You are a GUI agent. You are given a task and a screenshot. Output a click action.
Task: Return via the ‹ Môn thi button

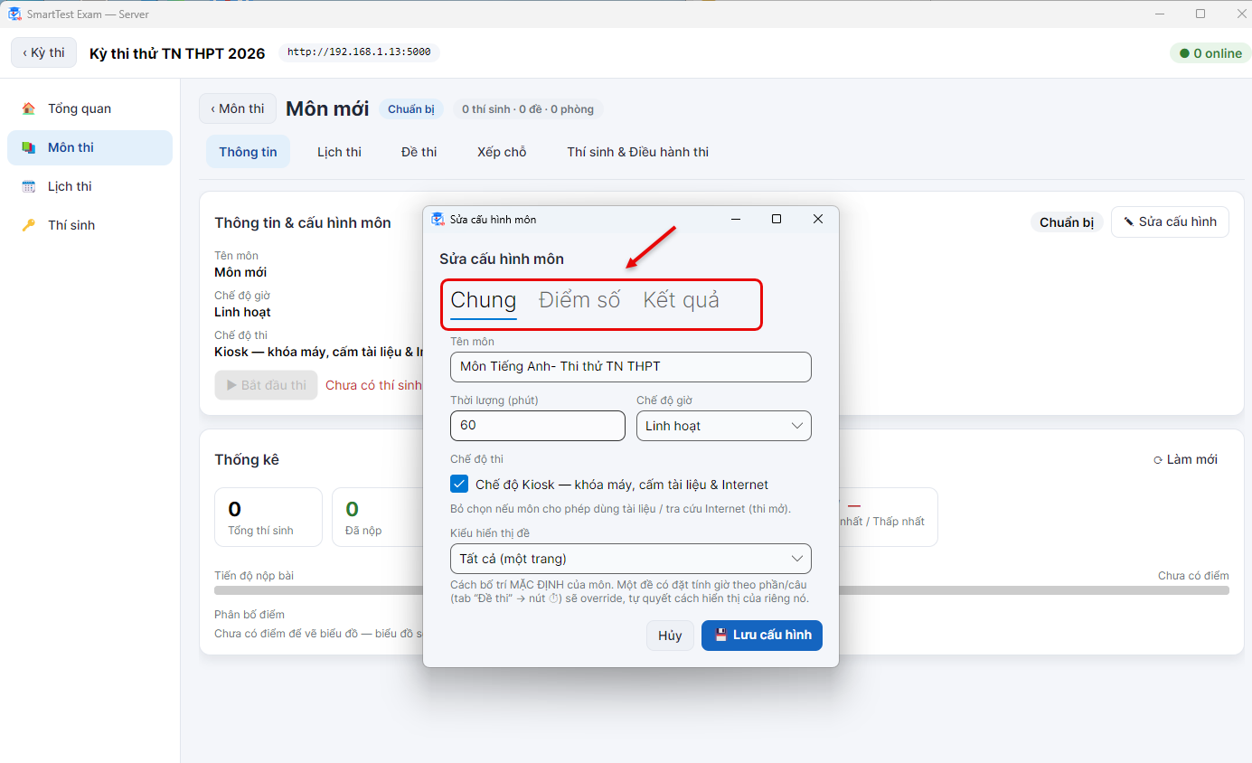click(238, 108)
